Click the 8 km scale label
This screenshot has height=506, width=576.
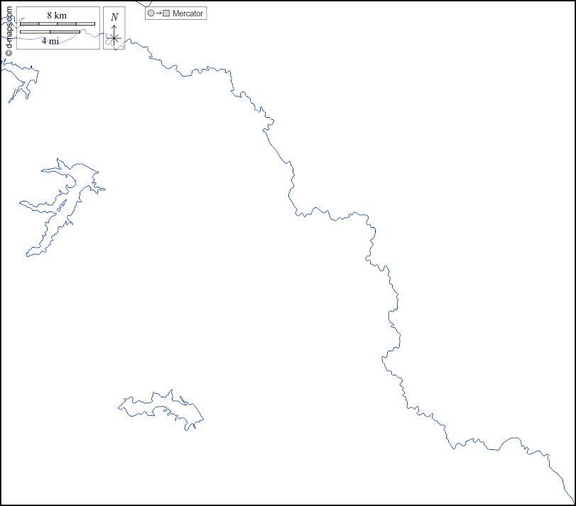(x=57, y=16)
